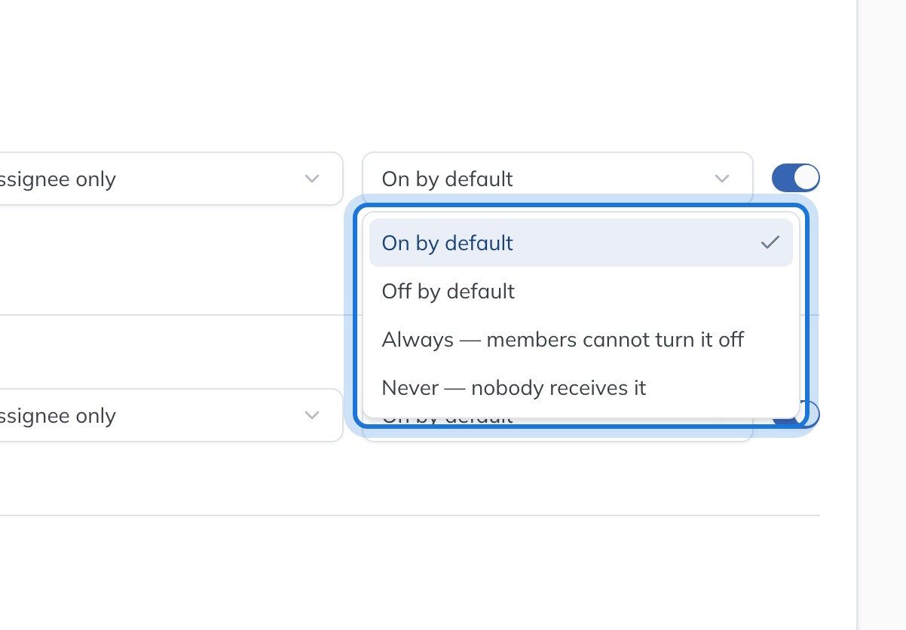Select the 'On by default' menu option
906x630 pixels.
[580, 243]
